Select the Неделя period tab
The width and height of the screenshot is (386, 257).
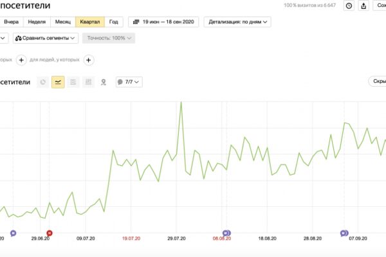pyautogui.click(x=37, y=22)
